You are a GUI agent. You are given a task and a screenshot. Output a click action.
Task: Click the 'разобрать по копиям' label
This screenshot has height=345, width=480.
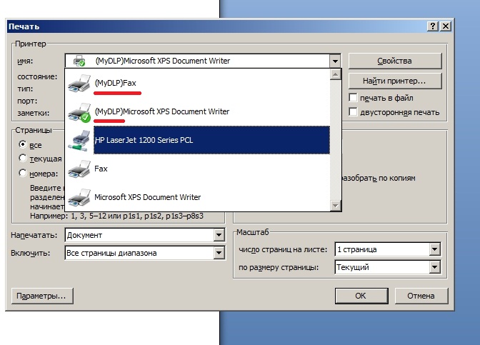point(379,178)
